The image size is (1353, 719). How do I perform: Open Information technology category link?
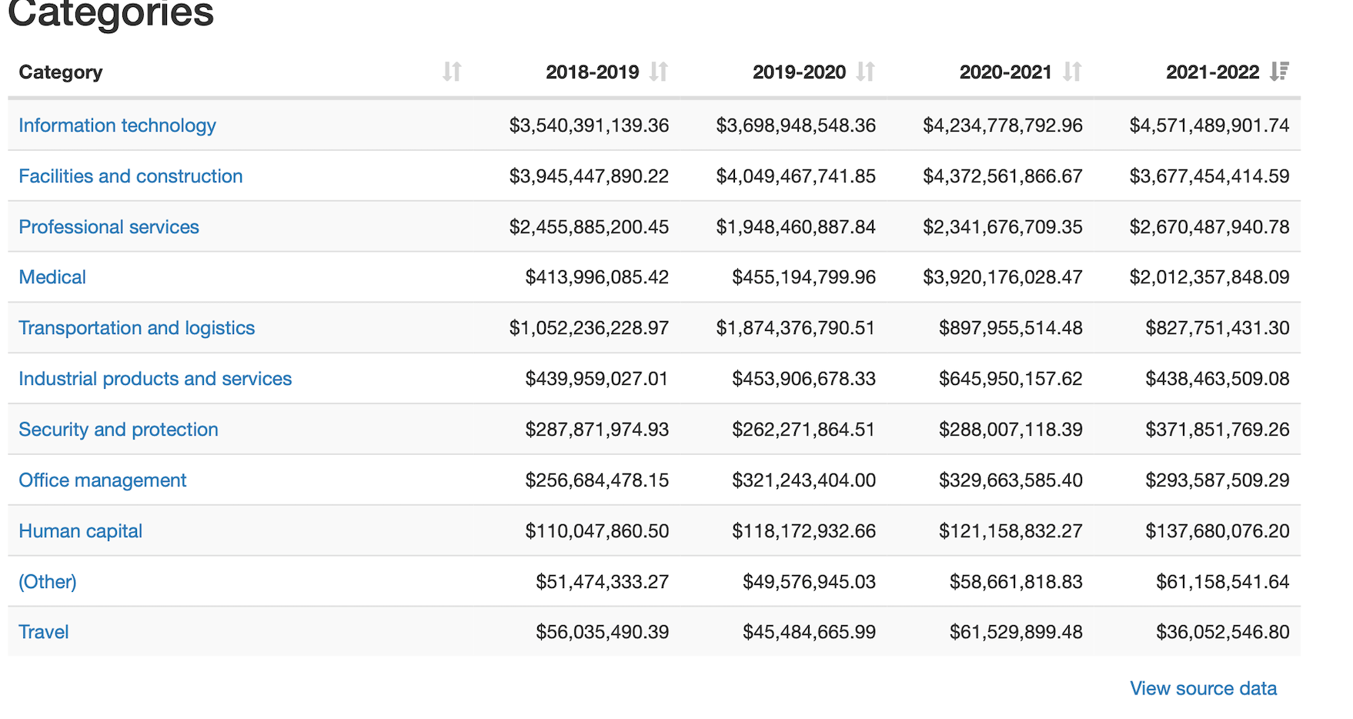117,125
